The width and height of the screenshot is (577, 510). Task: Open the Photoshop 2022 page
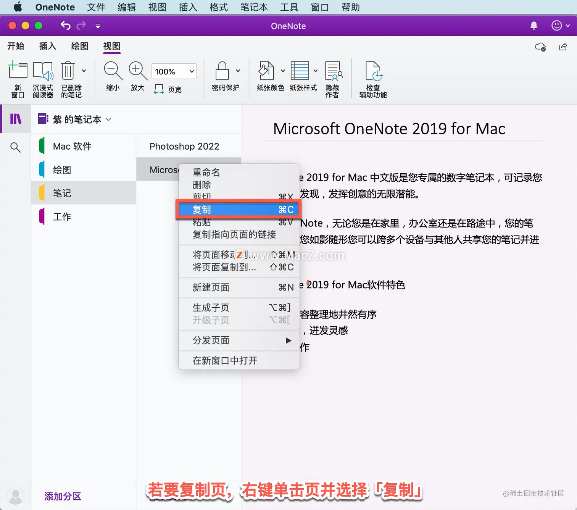[189, 146]
